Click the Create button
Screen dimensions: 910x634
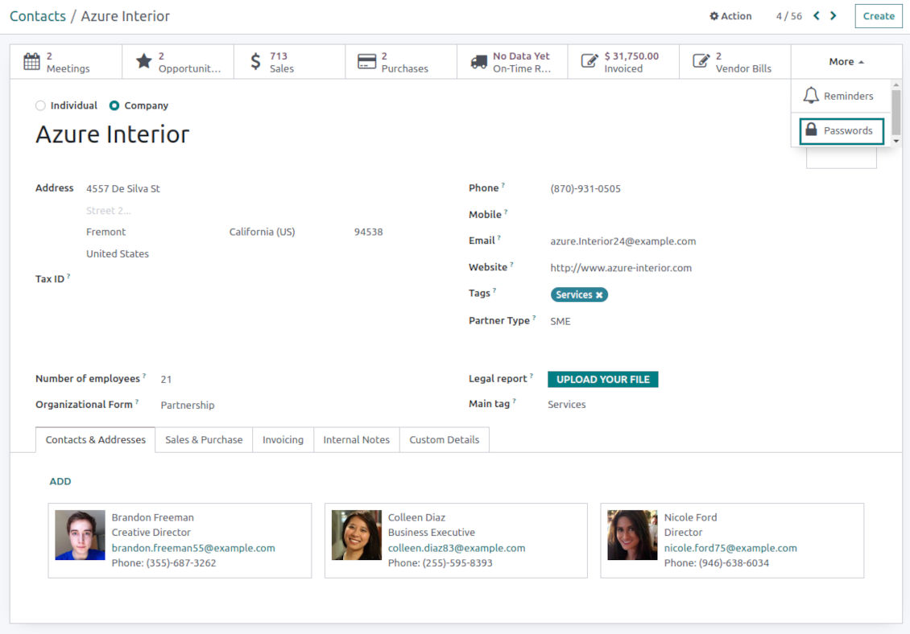pos(879,16)
